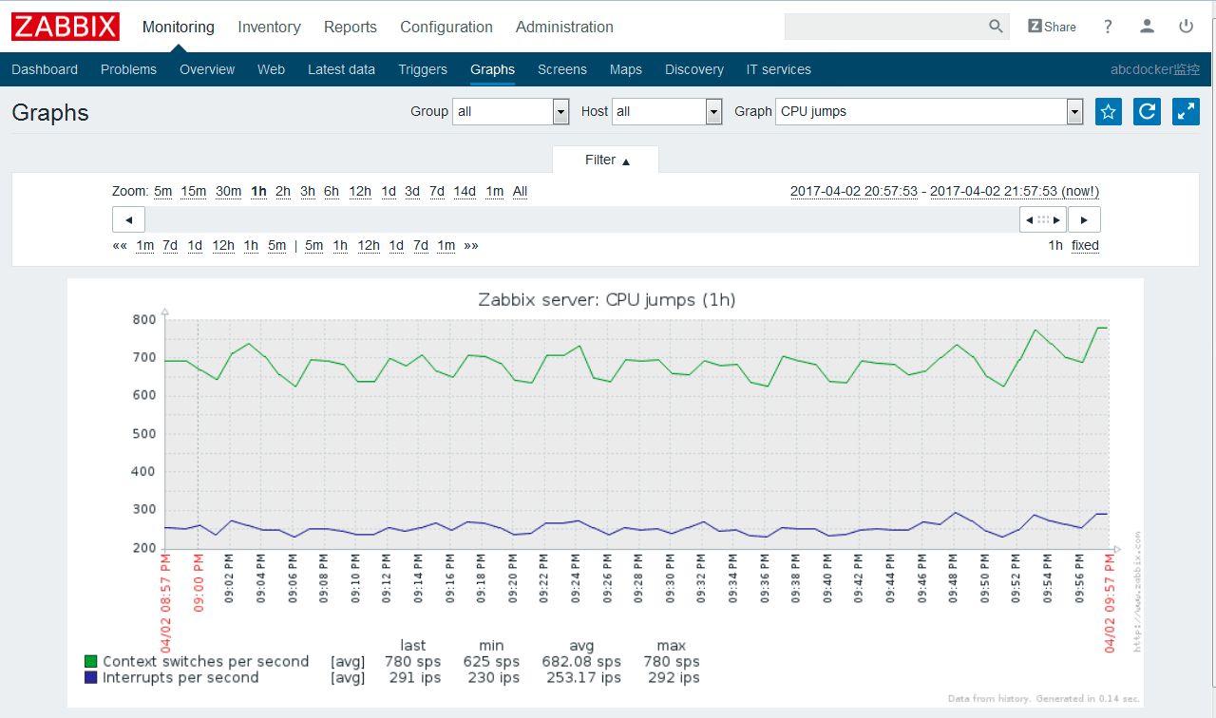Image resolution: width=1216 pixels, height=718 pixels.
Task: Open the Host dropdown
Action: click(667, 112)
